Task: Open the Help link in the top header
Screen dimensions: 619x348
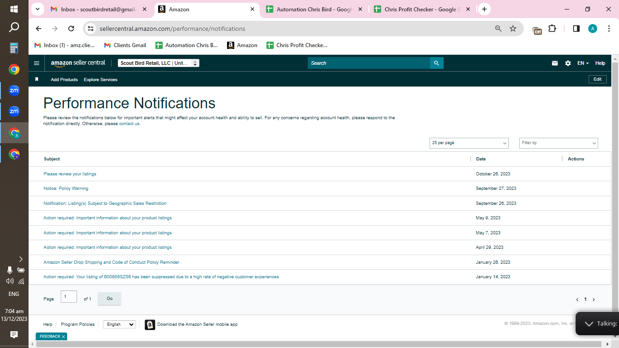Action: [x=600, y=63]
